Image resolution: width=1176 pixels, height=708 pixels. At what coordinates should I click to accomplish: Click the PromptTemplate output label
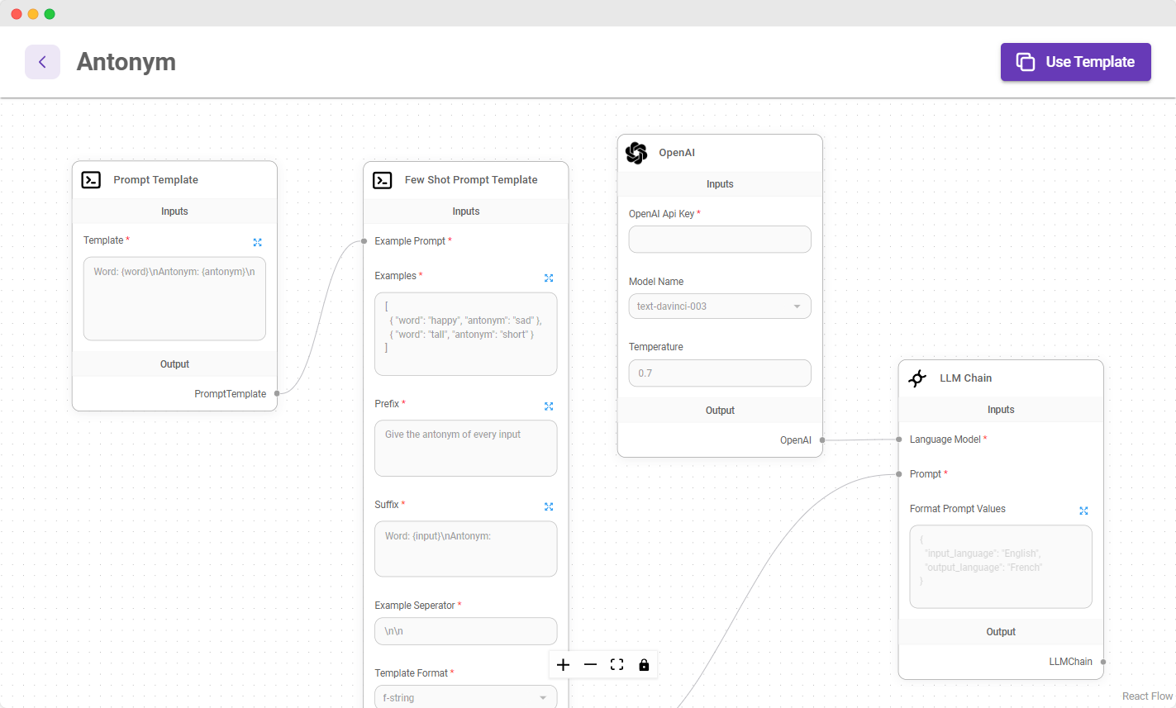click(230, 394)
